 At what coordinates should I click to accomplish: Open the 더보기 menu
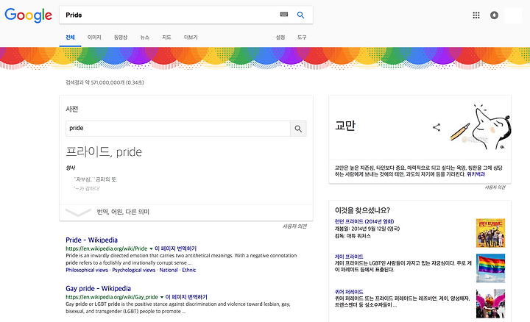click(191, 37)
